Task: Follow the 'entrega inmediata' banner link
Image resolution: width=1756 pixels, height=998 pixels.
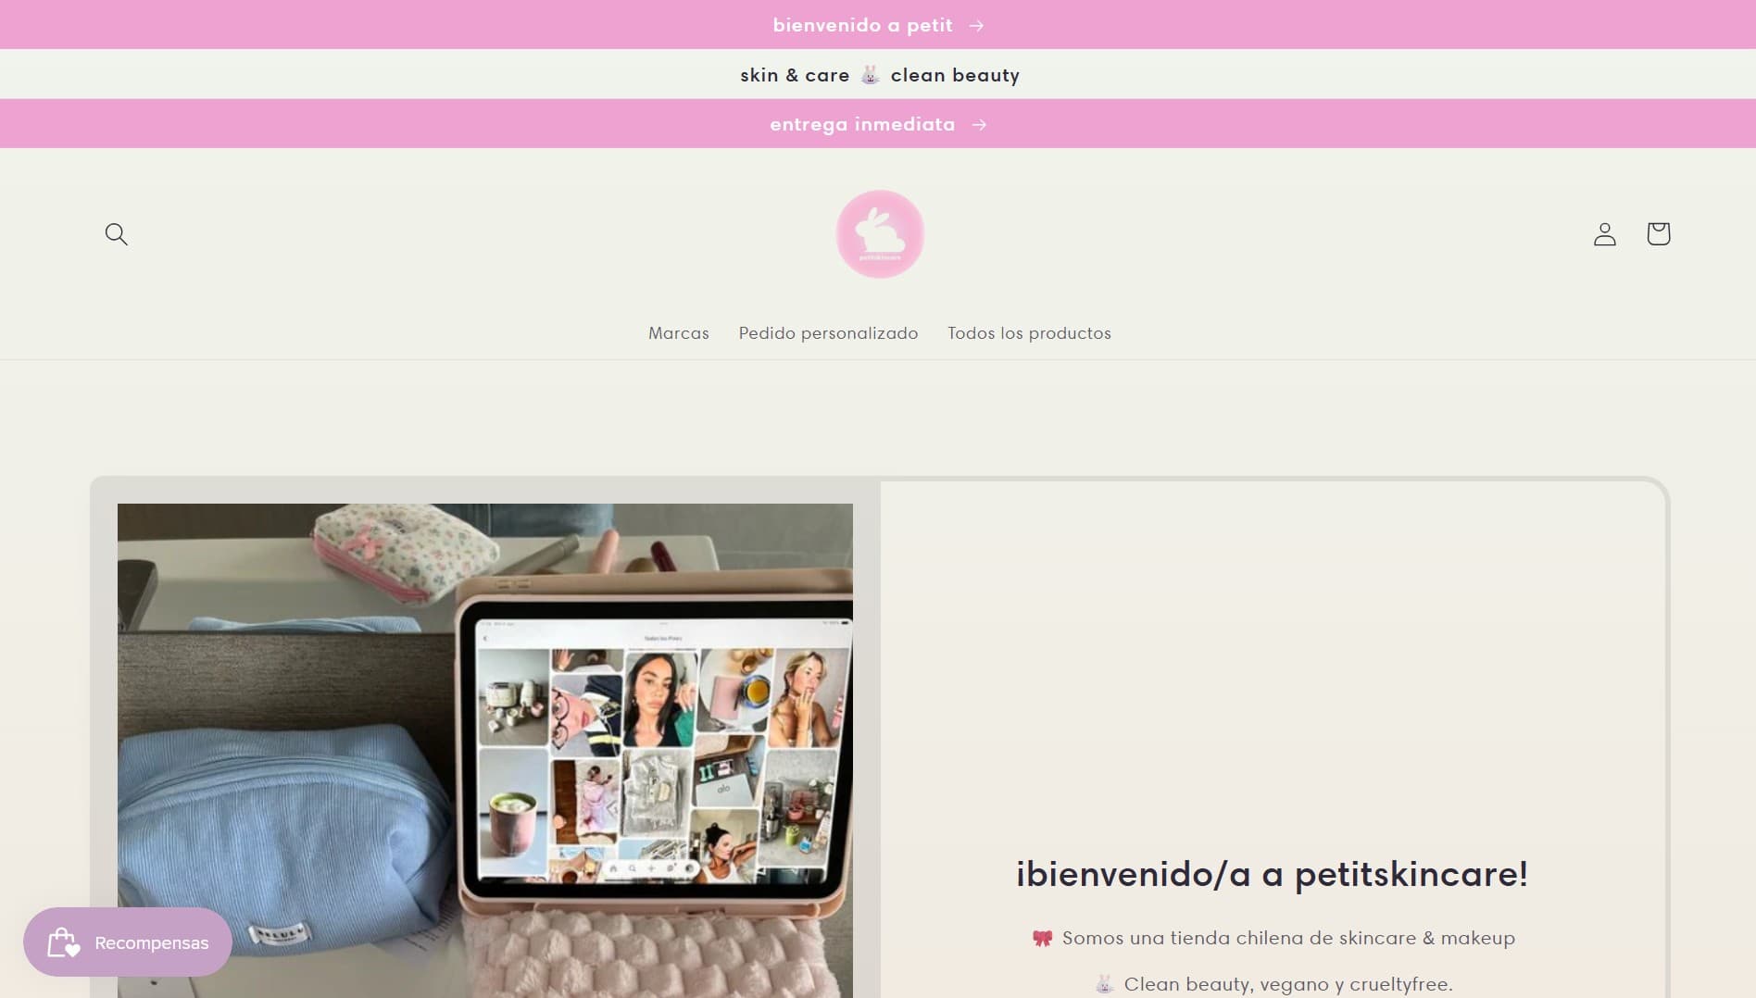Action: pos(862,123)
